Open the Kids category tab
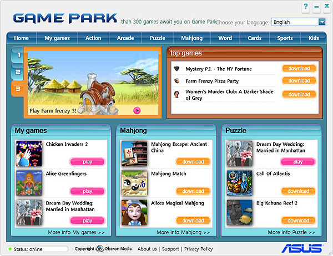The width and height of the screenshot is (333, 256). tap(314, 38)
